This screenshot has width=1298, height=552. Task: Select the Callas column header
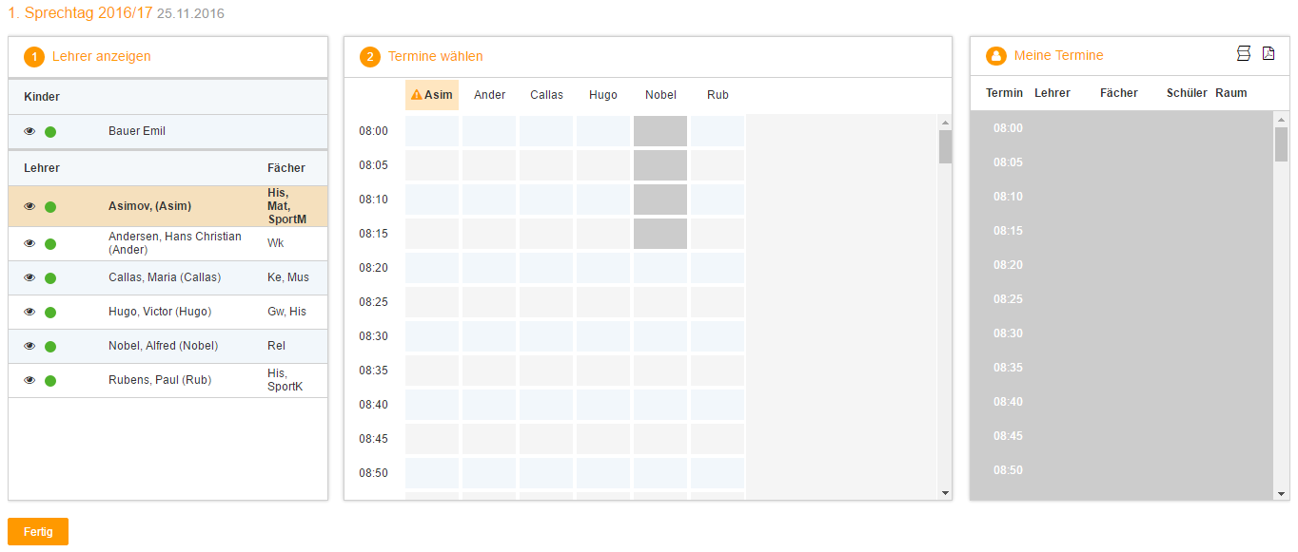(x=546, y=95)
